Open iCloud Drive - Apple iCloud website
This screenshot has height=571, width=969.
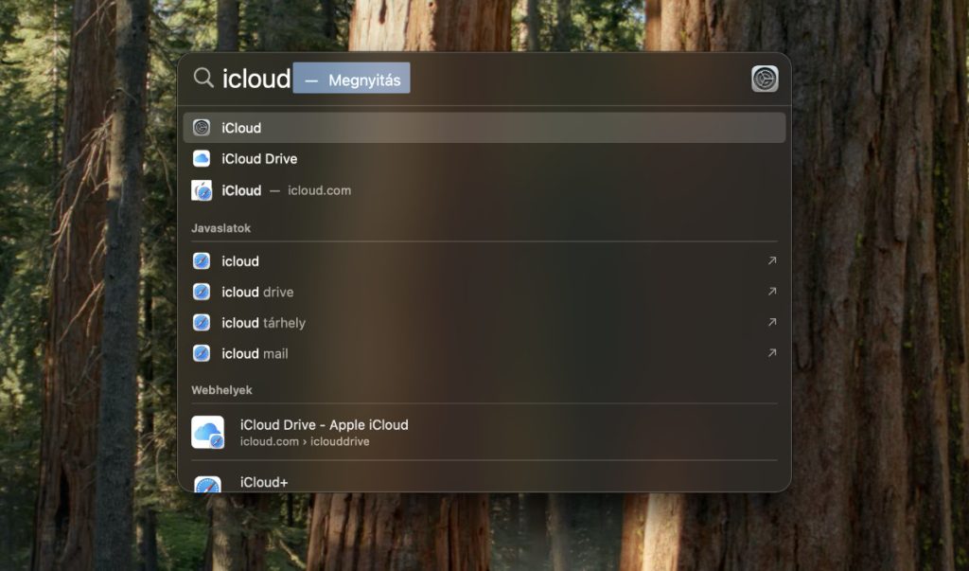484,432
